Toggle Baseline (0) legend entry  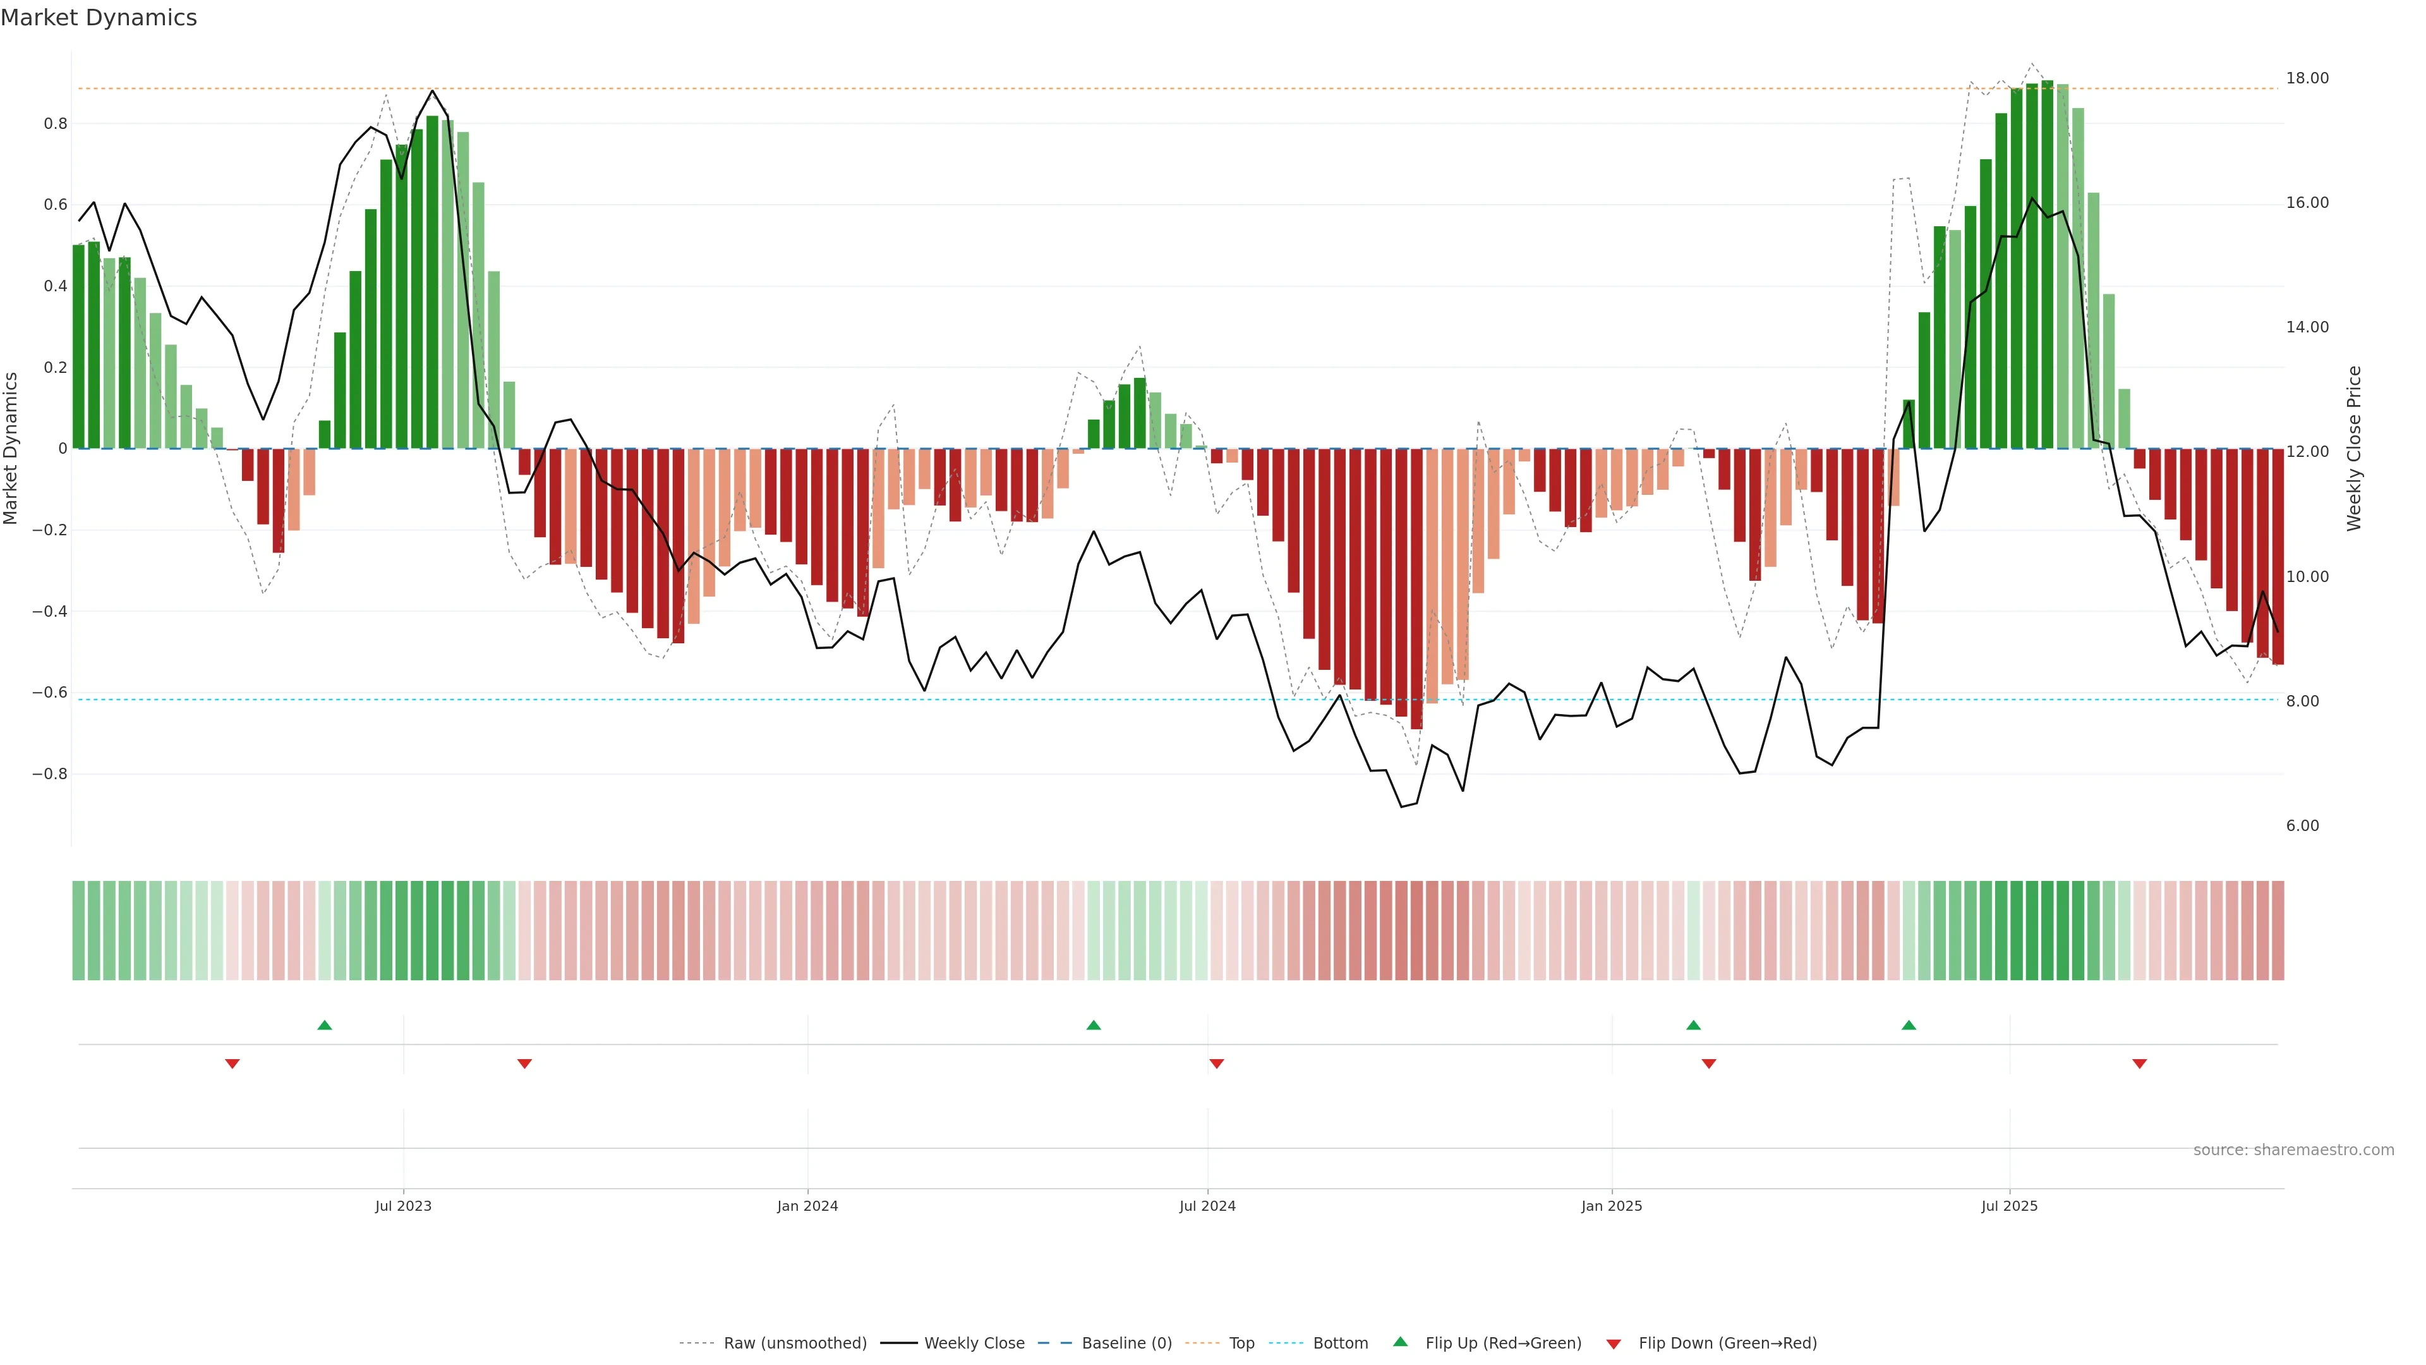(x=1126, y=1344)
